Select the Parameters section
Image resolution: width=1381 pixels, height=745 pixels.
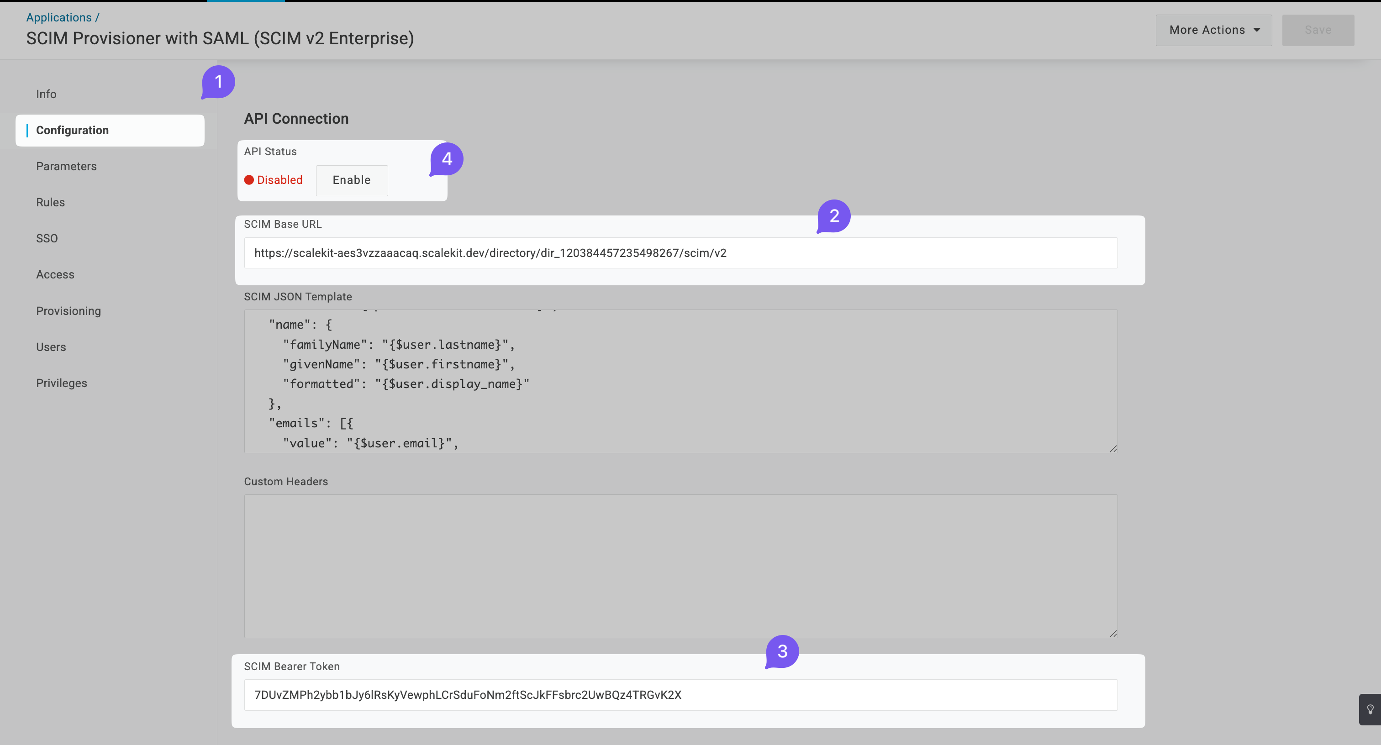click(66, 166)
